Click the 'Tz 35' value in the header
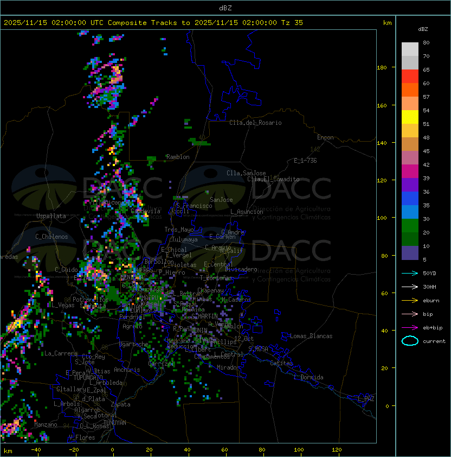 [292, 23]
